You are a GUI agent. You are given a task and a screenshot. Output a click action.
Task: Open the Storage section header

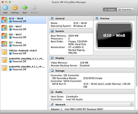[92, 71]
